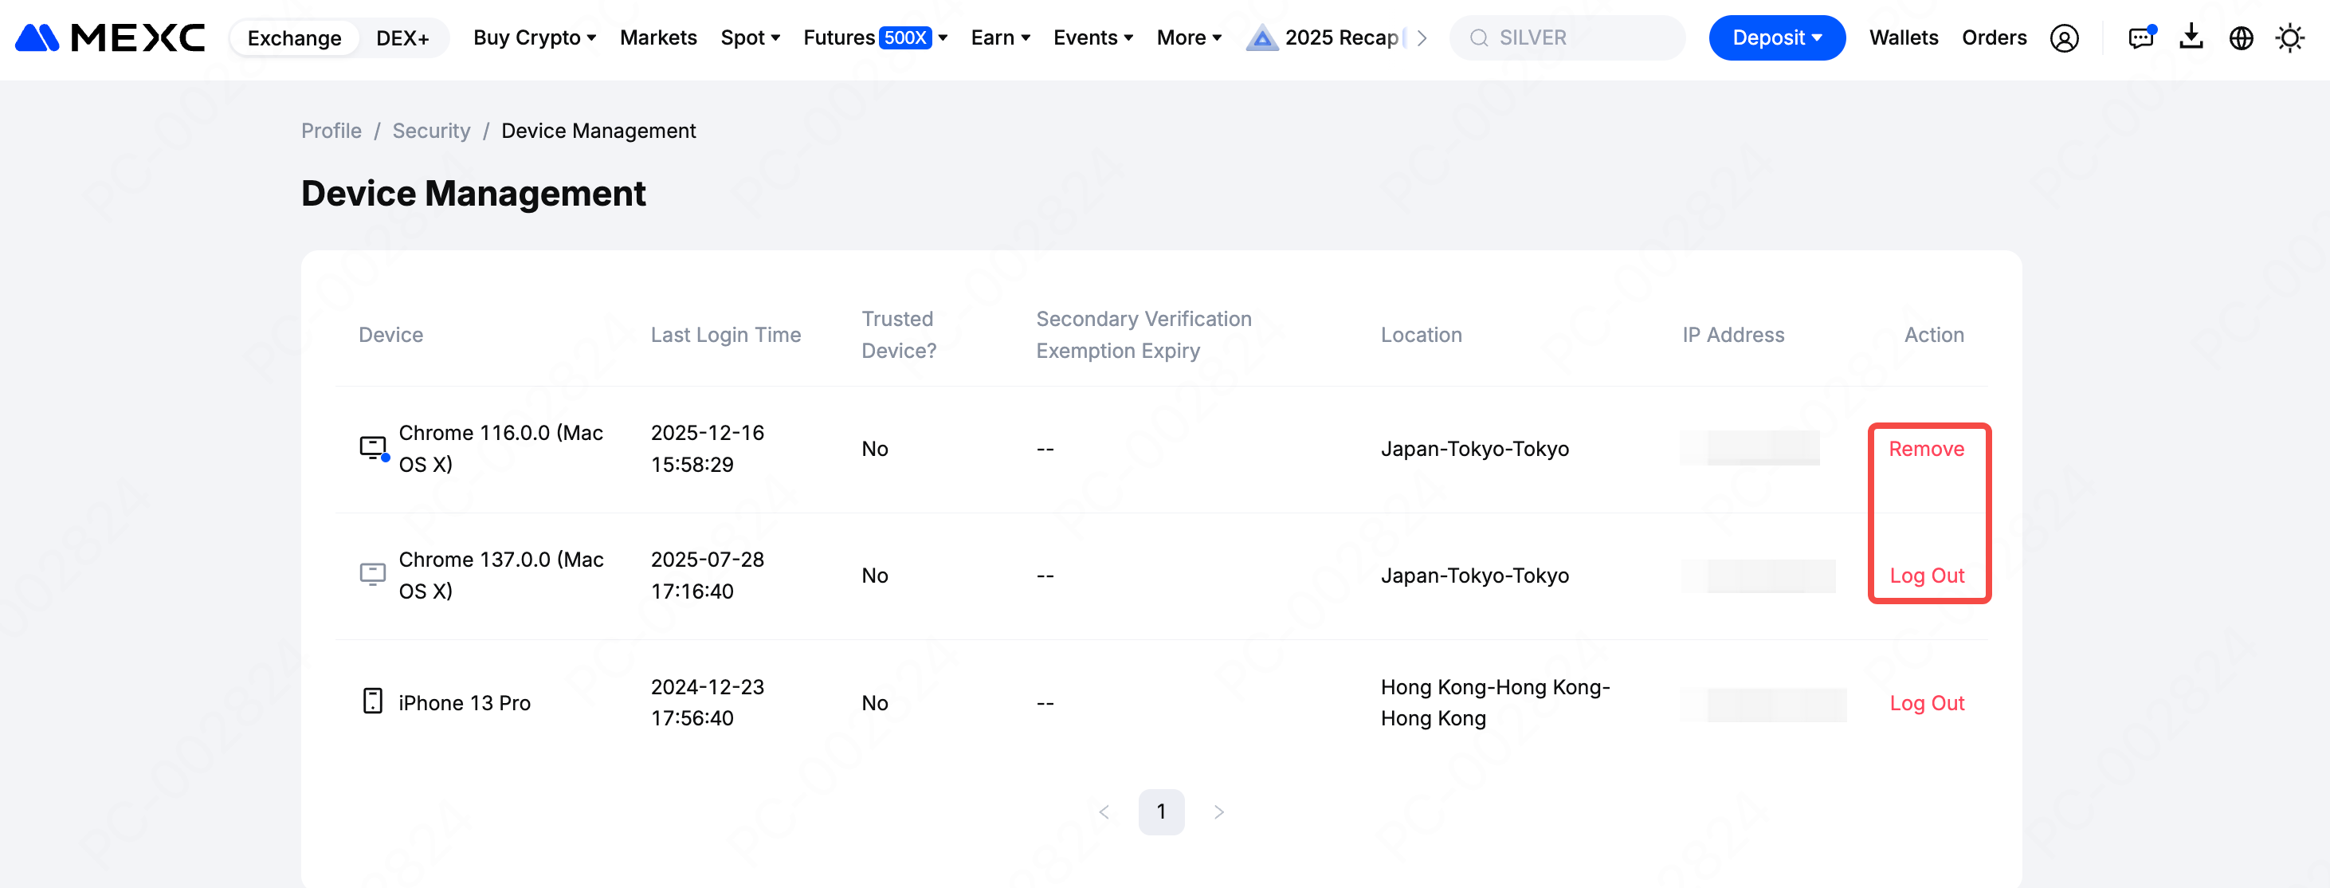Open the language selection globe icon

point(2242,38)
